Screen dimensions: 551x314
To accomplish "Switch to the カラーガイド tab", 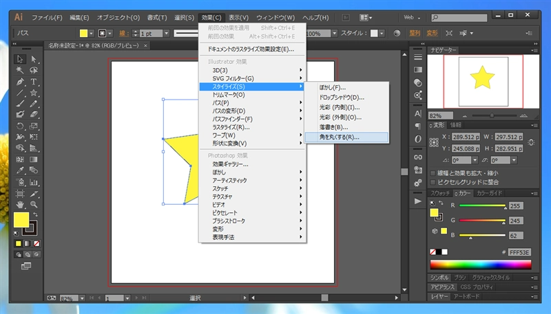I will tap(489, 193).
